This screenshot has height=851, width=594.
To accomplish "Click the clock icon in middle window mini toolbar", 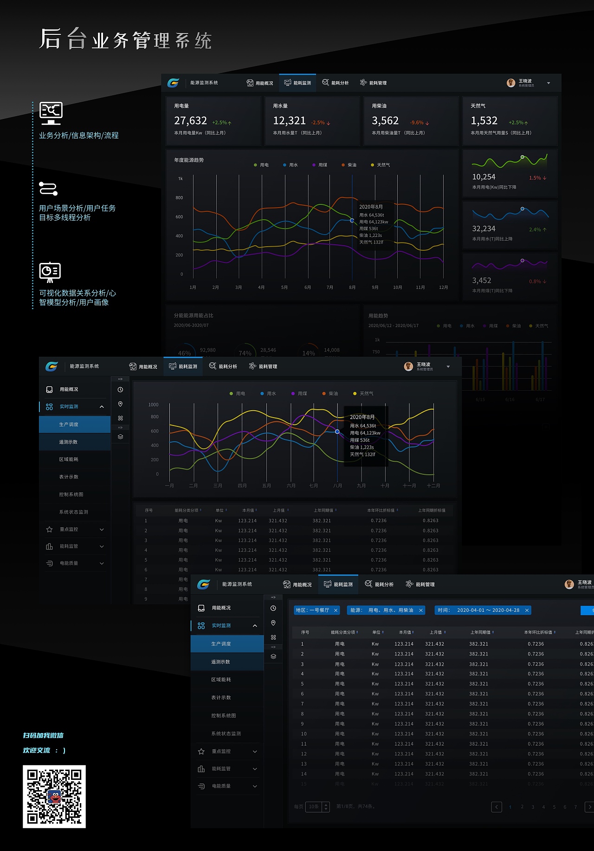I will tap(120, 390).
